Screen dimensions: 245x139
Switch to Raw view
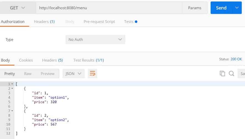pos(28,74)
